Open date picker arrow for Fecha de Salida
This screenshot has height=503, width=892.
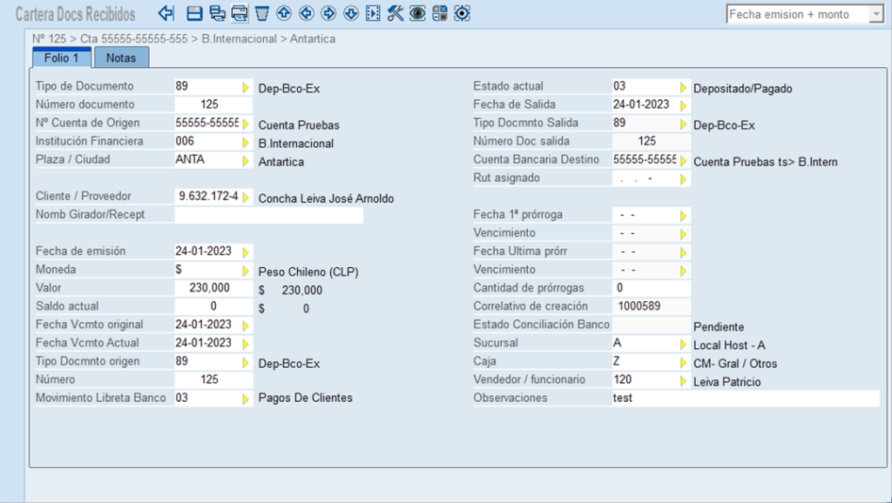(x=684, y=105)
